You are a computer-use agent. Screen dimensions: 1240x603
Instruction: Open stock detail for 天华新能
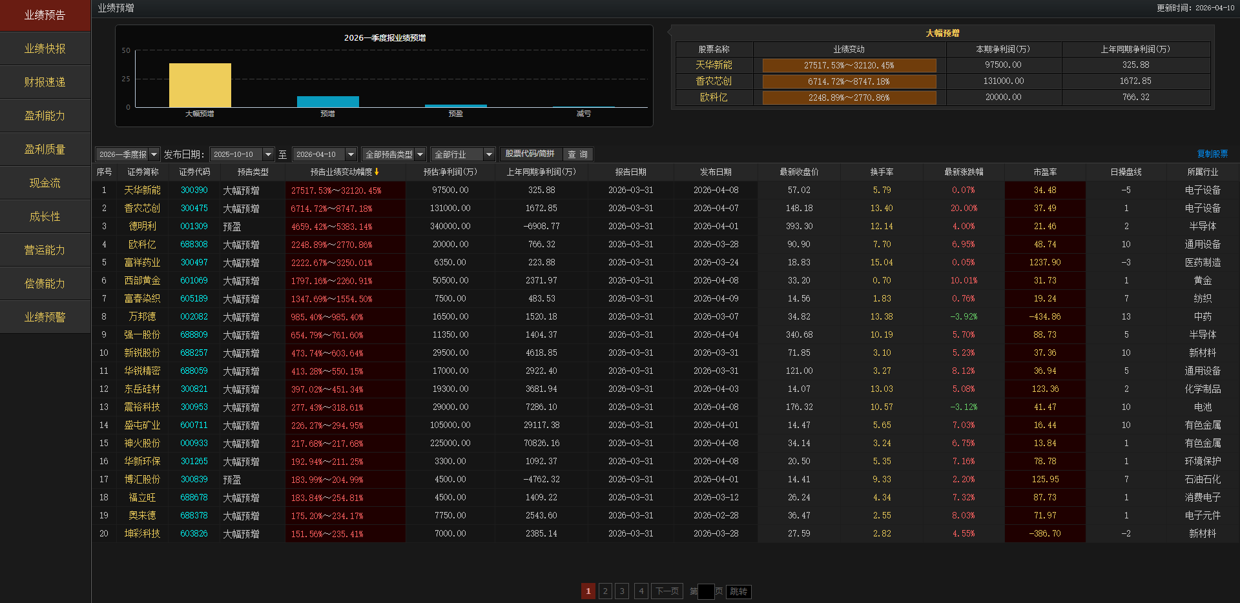click(142, 190)
